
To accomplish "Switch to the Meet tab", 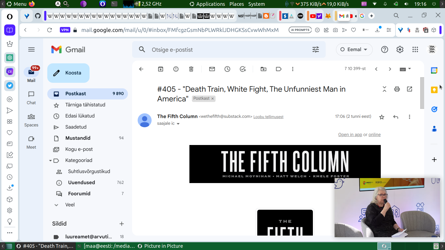I will (x=31, y=142).
